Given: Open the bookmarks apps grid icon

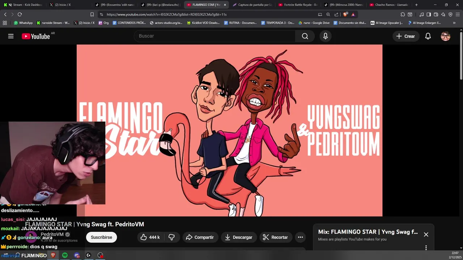Looking at the screenshot, I should pyautogui.click(x=5, y=23).
